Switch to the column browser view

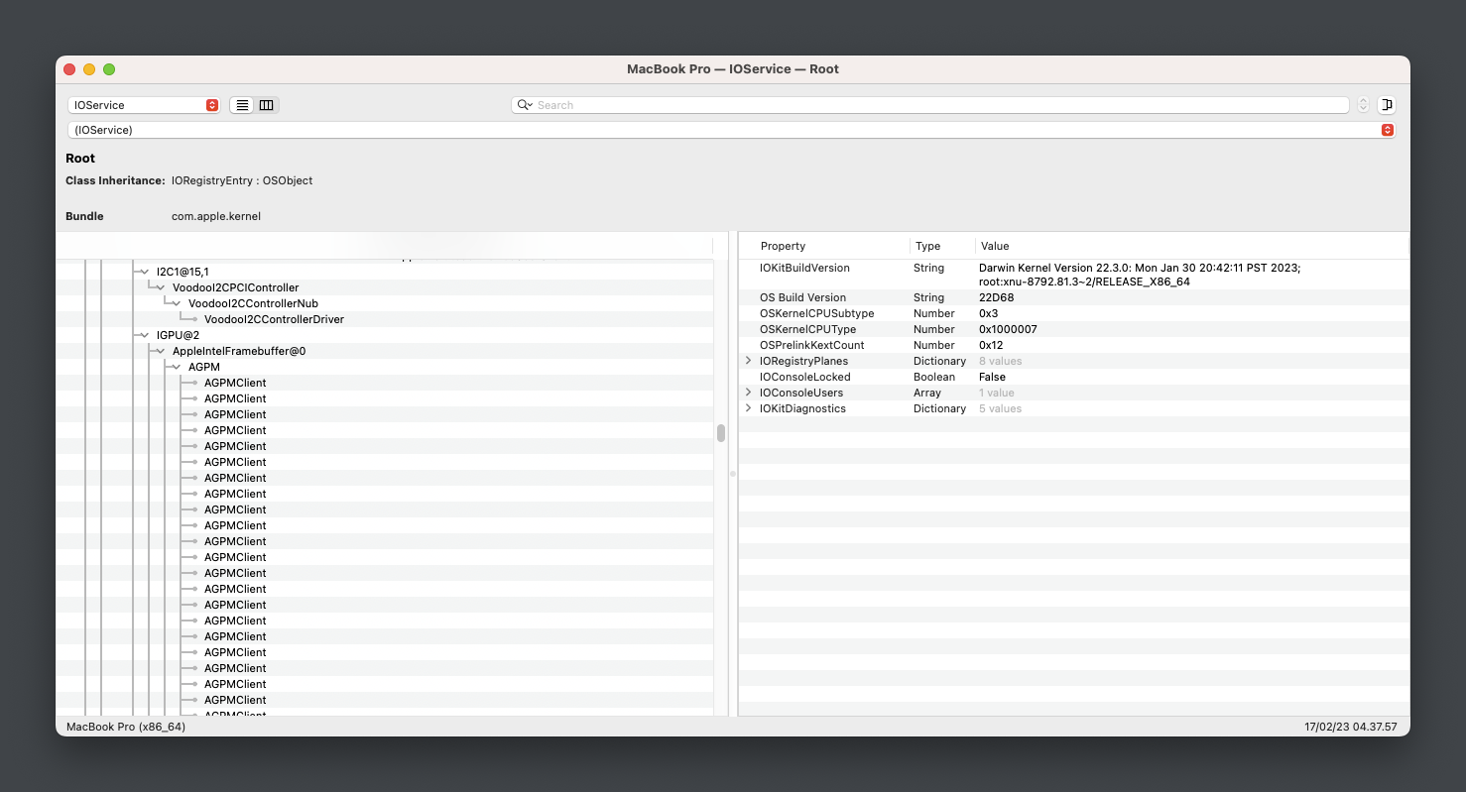[x=266, y=105]
